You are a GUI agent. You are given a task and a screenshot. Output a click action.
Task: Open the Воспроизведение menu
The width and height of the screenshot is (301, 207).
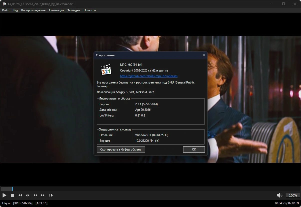point(33,10)
